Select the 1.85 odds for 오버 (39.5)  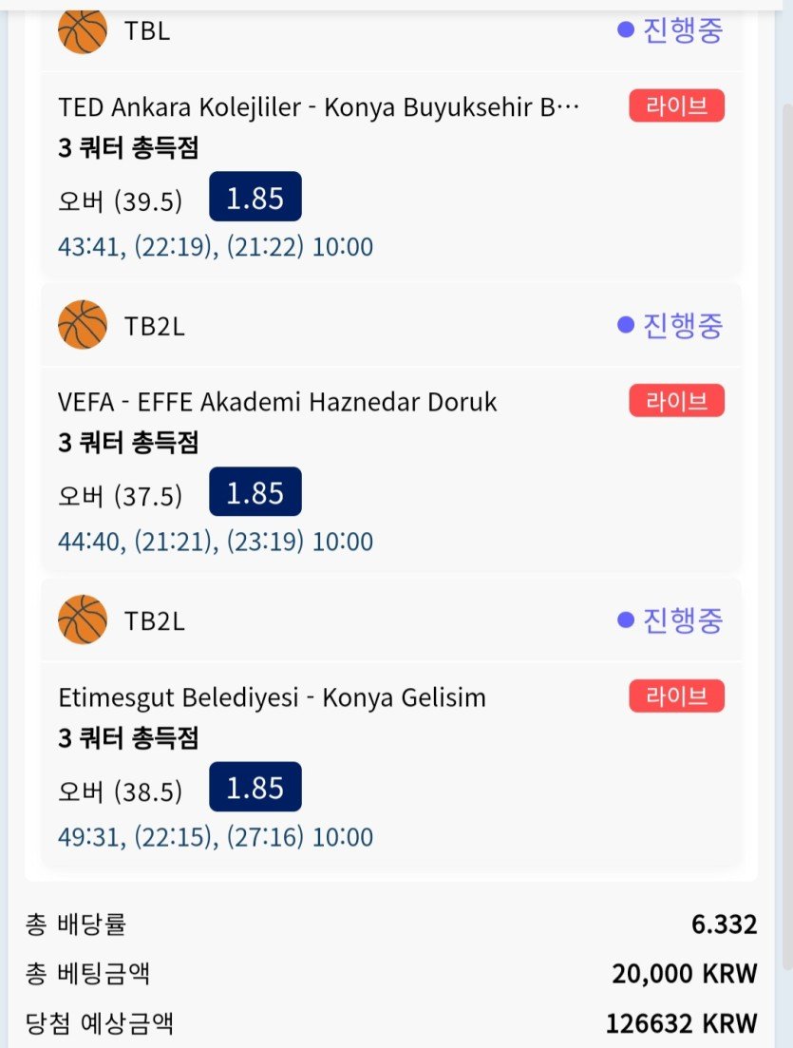click(x=255, y=198)
